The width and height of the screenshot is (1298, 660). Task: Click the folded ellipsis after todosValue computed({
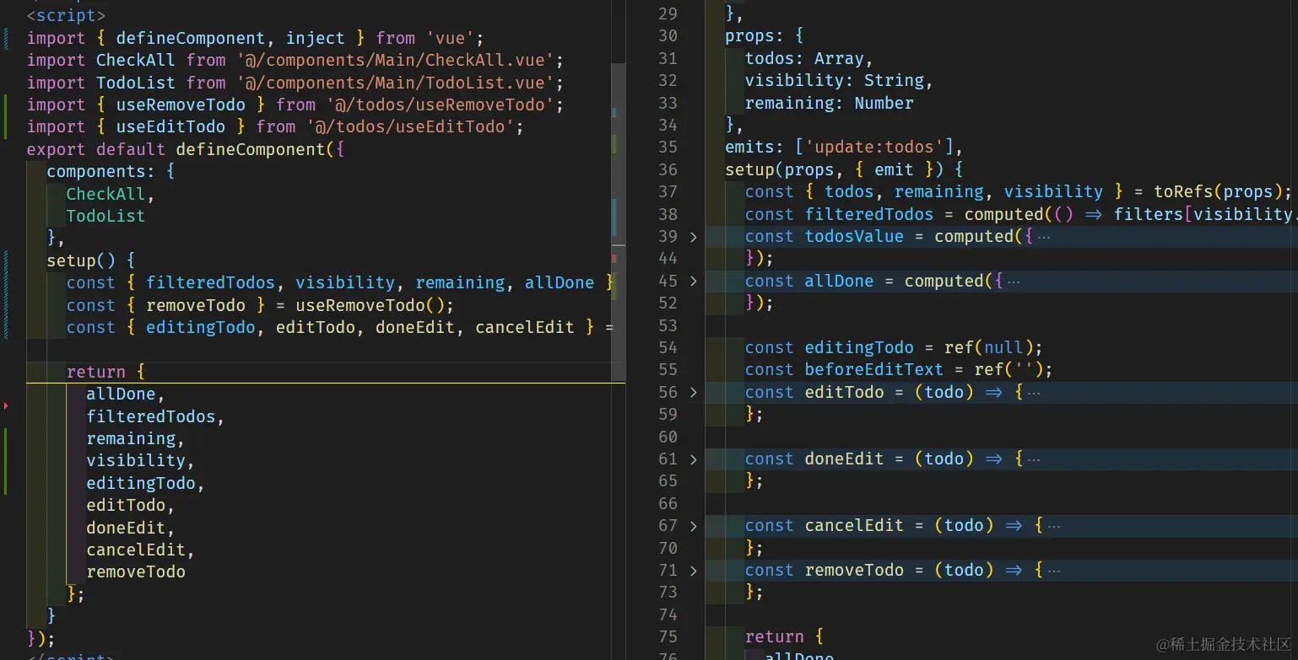(x=1043, y=237)
